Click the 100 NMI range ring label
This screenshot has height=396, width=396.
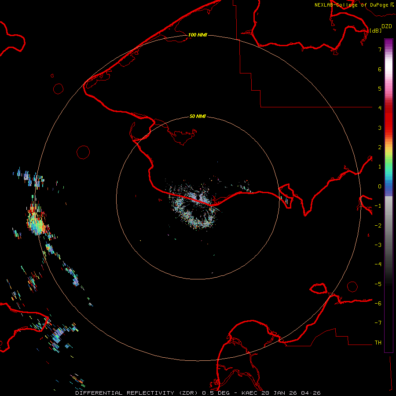click(198, 35)
